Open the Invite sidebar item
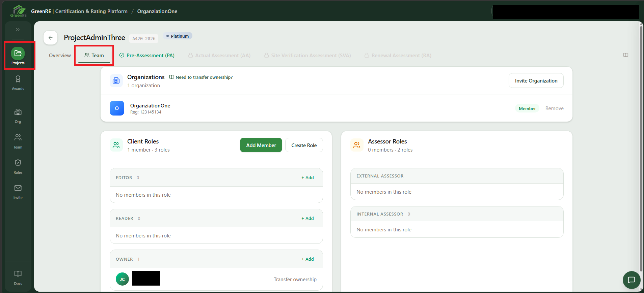The height and width of the screenshot is (293, 644). coord(18,192)
